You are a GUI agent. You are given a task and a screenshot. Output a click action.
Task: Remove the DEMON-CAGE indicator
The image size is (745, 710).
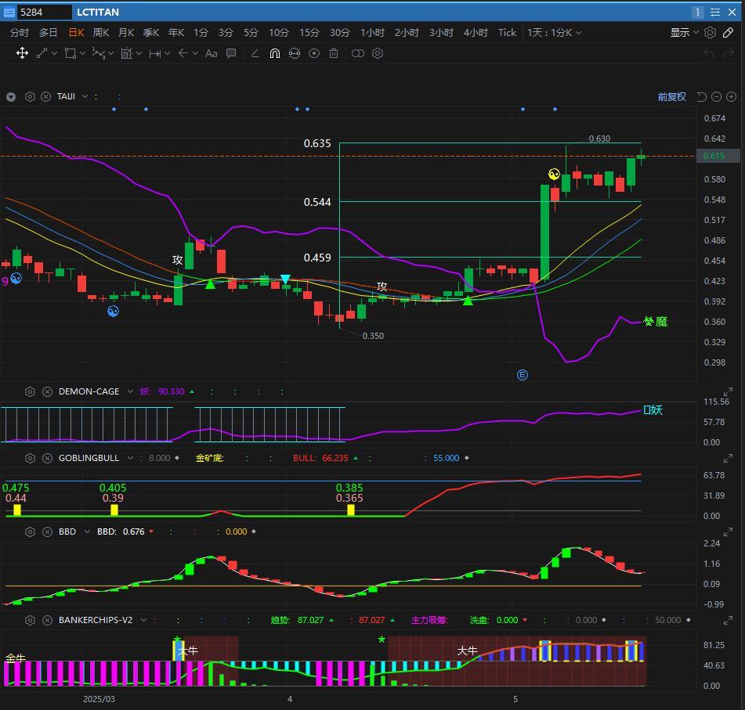(x=47, y=392)
